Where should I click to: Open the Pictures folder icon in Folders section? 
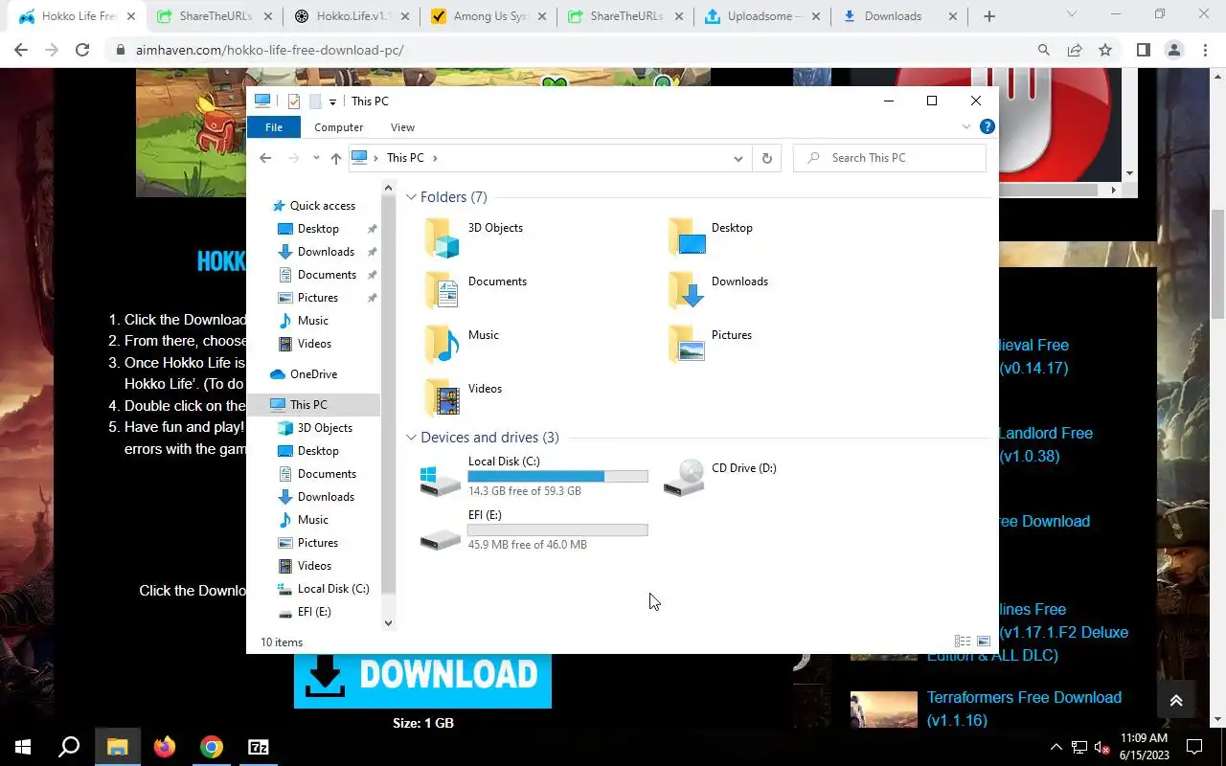click(x=686, y=345)
